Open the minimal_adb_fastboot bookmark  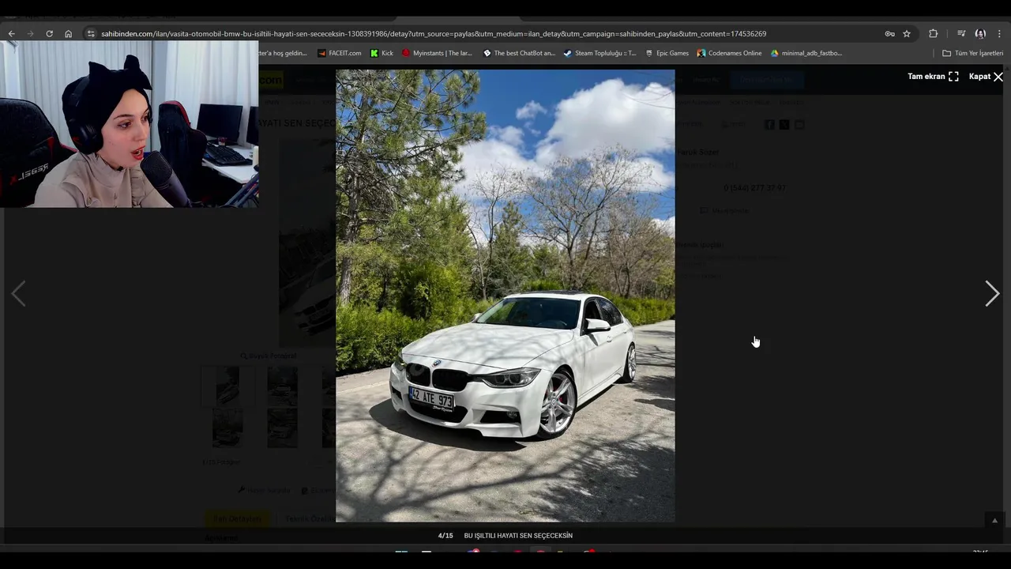[x=806, y=53]
